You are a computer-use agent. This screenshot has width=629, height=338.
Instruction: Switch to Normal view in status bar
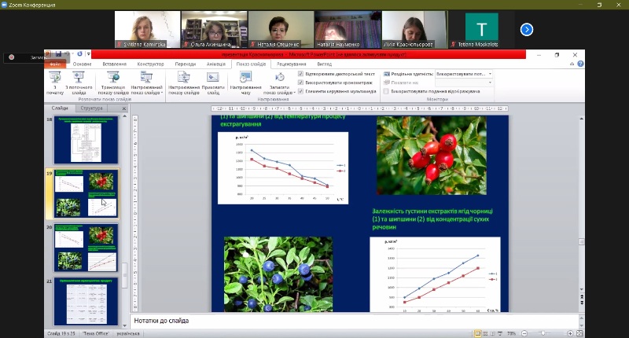click(x=478, y=333)
